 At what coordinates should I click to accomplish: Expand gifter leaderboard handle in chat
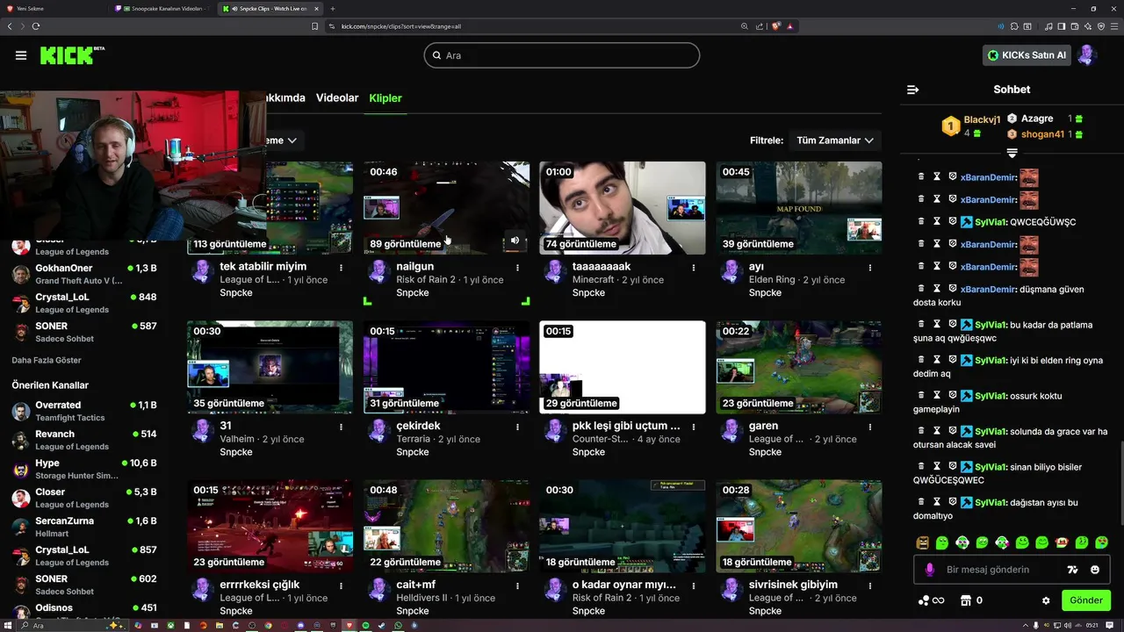coord(1012,153)
